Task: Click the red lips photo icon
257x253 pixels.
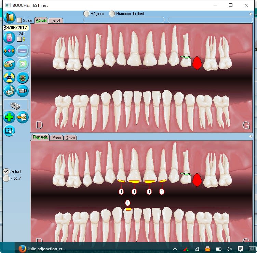Action: click(x=23, y=78)
